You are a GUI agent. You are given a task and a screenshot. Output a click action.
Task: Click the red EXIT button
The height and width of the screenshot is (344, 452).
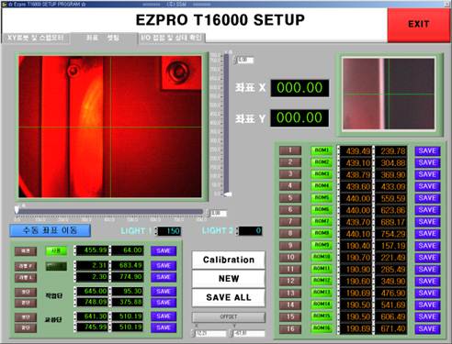418,24
